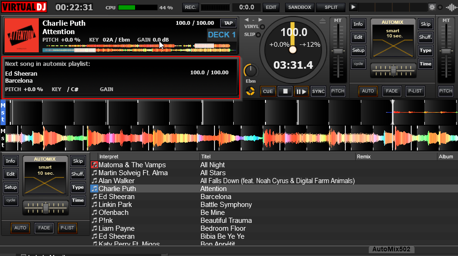
Task: Click Edit button in top-right automix panel
Action: pyautogui.click(x=358, y=37)
